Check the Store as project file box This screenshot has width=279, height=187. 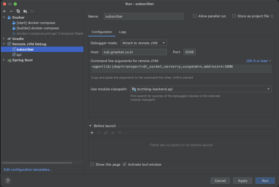coord(234,16)
